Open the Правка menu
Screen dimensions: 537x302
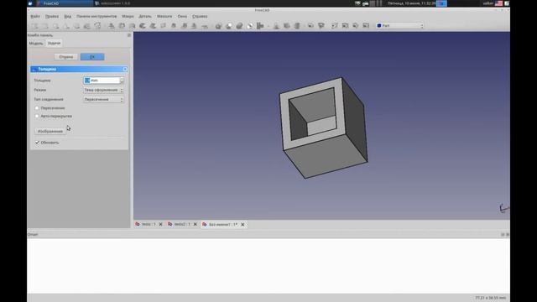[x=52, y=17]
